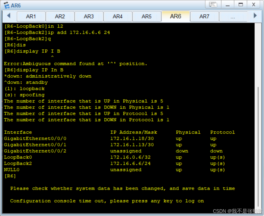
Task: Click the left tab scroll arrow
Action: 9,16
